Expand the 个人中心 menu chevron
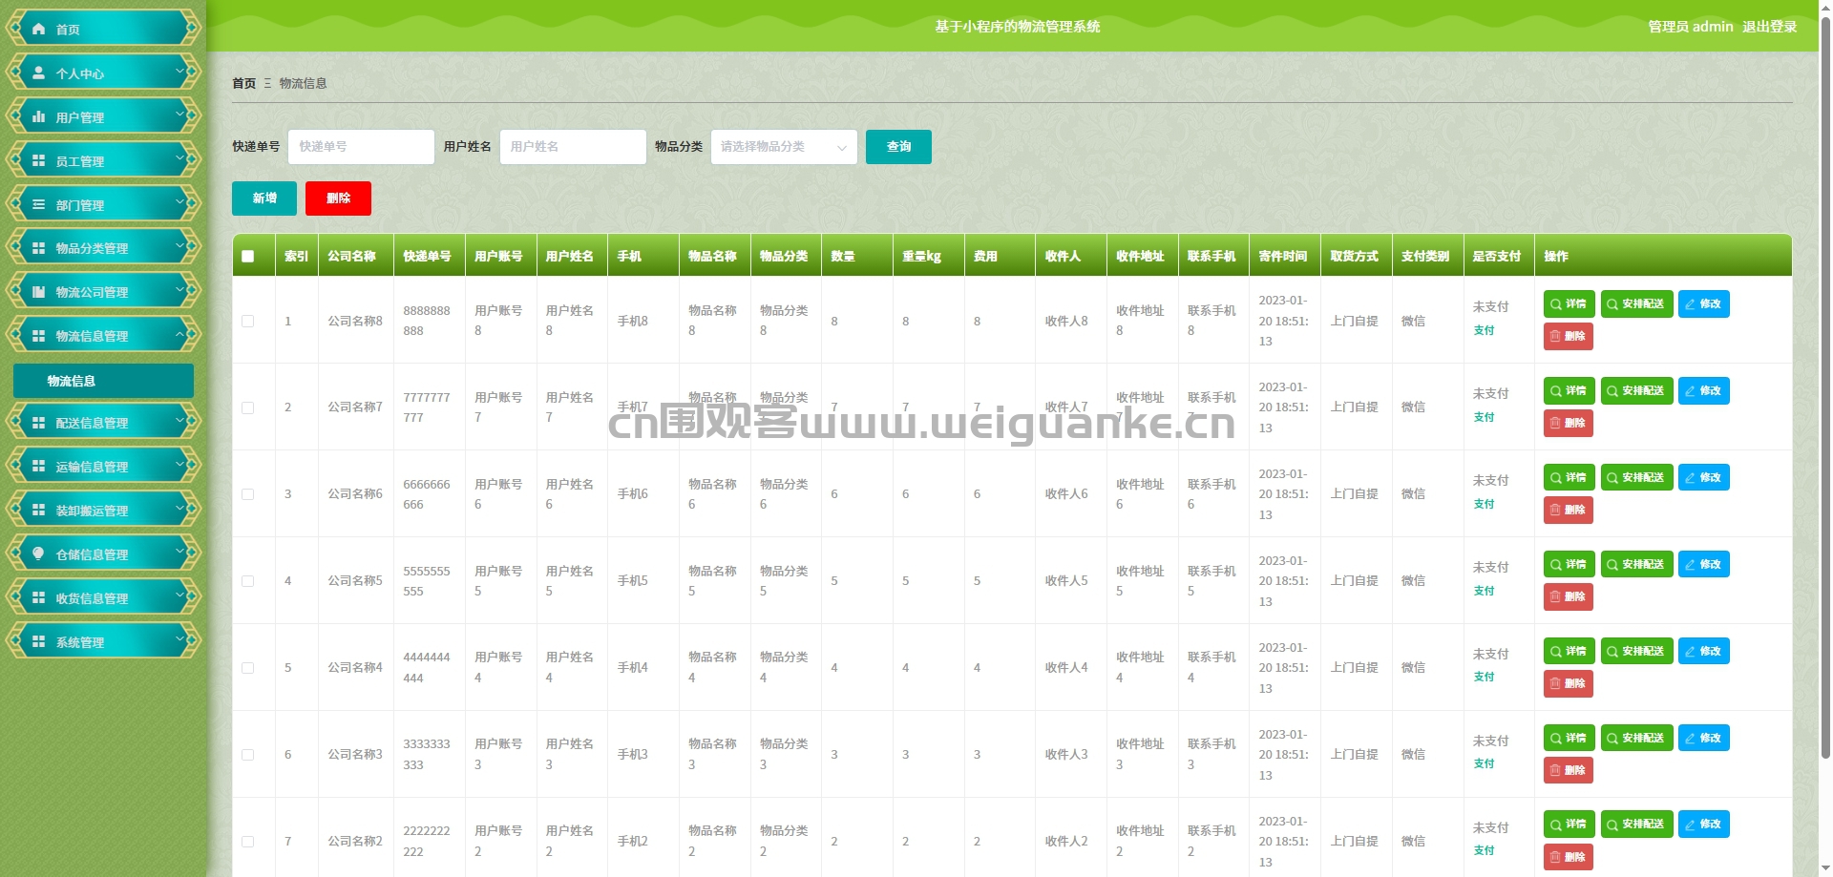 (180, 73)
